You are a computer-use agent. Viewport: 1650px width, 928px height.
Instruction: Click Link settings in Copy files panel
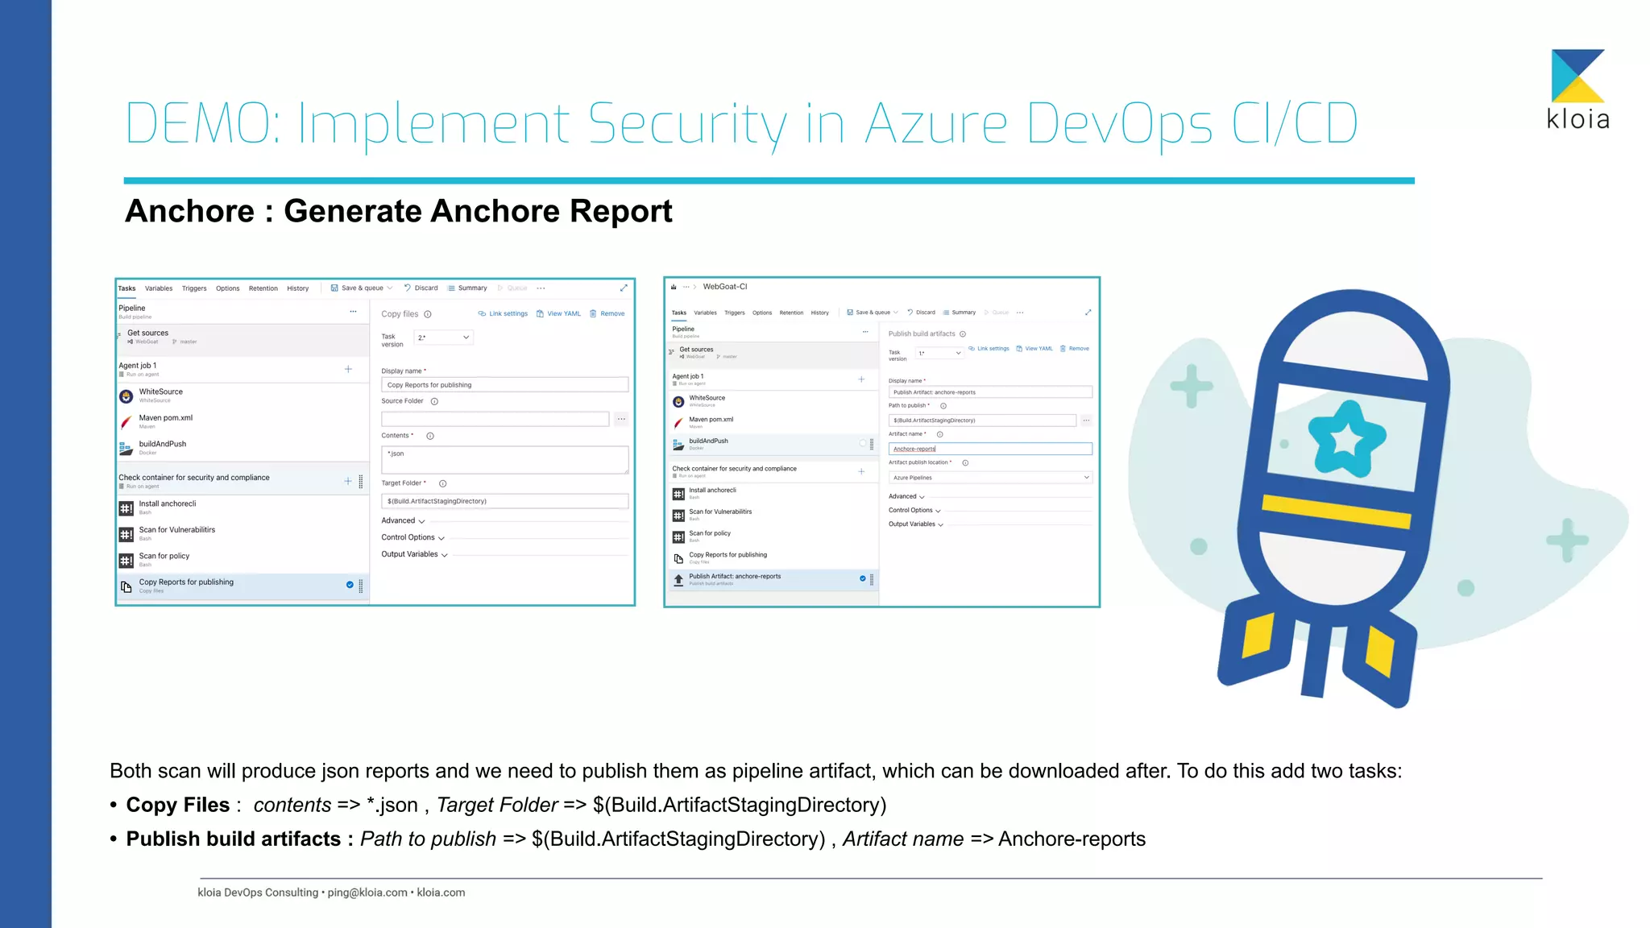pyautogui.click(x=503, y=314)
